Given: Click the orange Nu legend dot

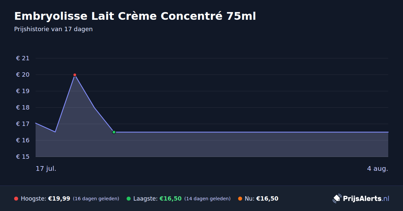Looking at the screenshot, I should [240, 199].
